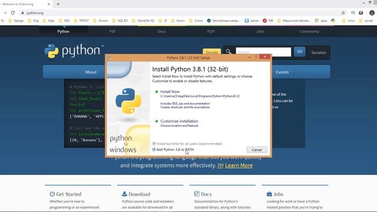Click the python logo on the website

click(x=74, y=51)
